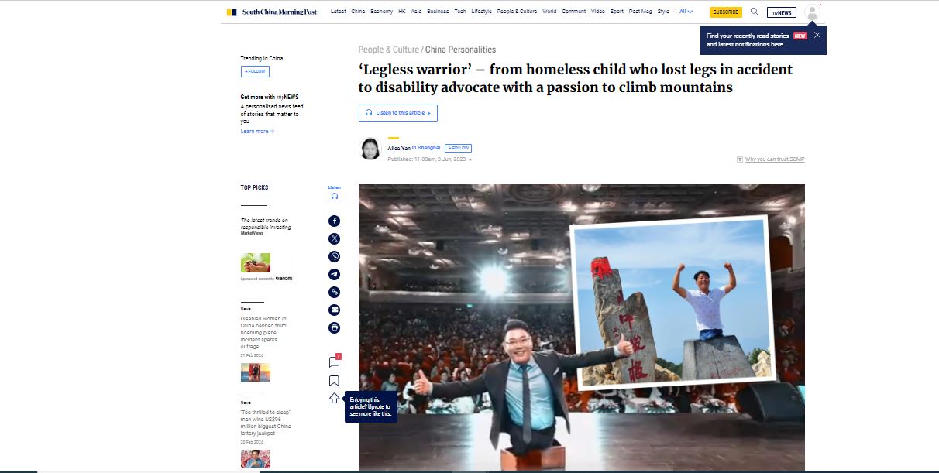Follow author Alice Yan

pyautogui.click(x=458, y=148)
